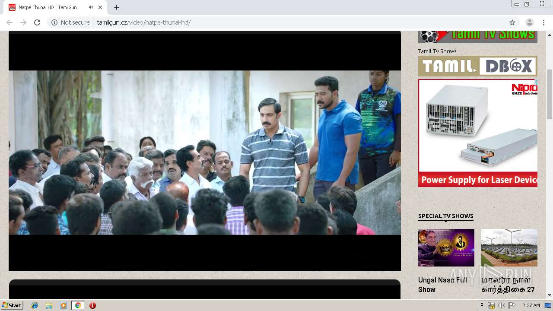
Task: Open Tamil TV Shows banner image
Action: click(478, 37)
